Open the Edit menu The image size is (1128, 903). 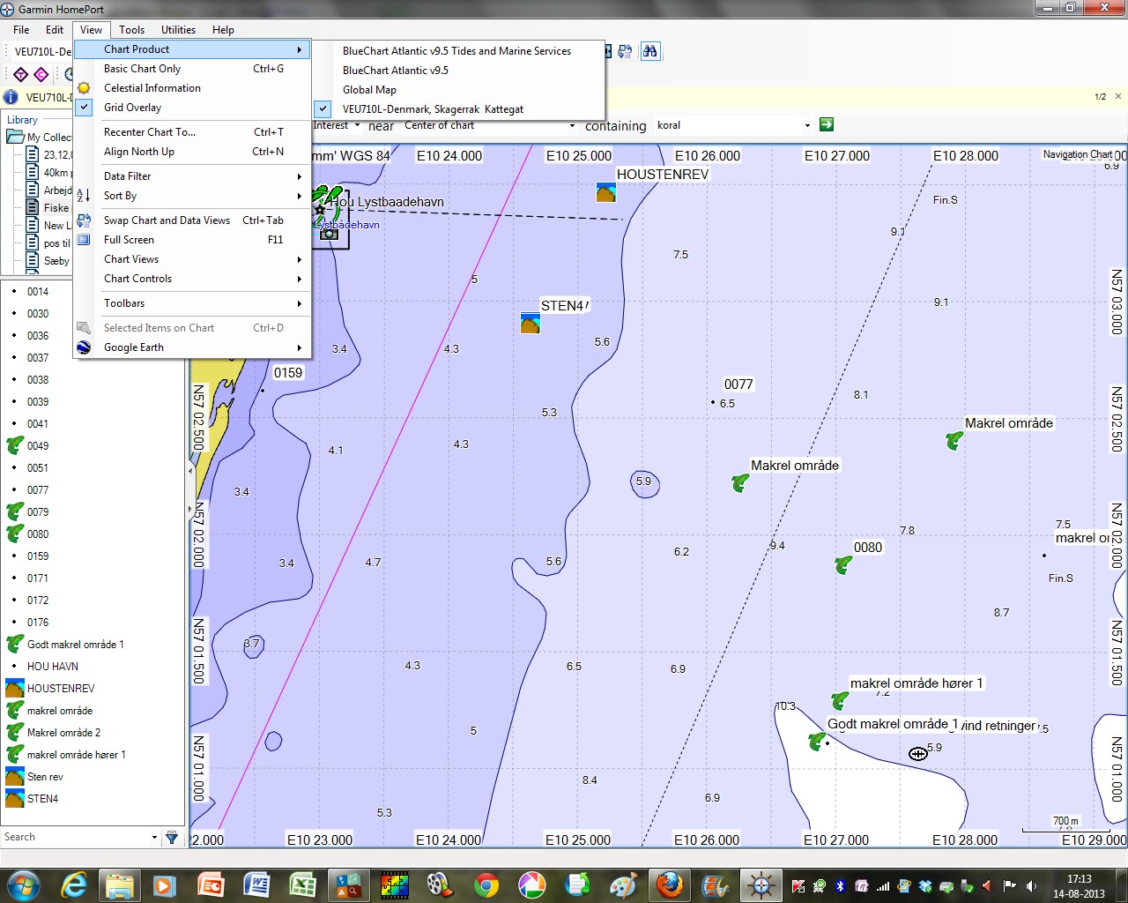[x=55, y=29]
